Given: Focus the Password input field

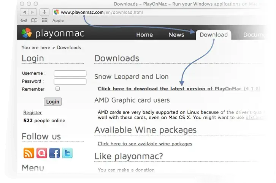Looking at the screenshot, I should 70,81.
